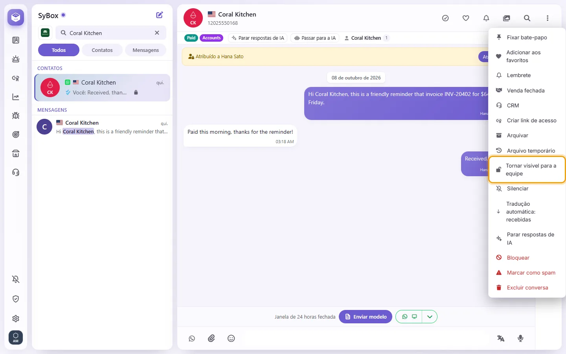Open the headset support sidebar icon
Image resolution: width=566 pixels, height=354 pixels.
tap(16, 172)
